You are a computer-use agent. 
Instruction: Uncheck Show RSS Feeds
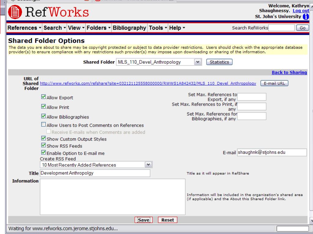coord(43,145)
